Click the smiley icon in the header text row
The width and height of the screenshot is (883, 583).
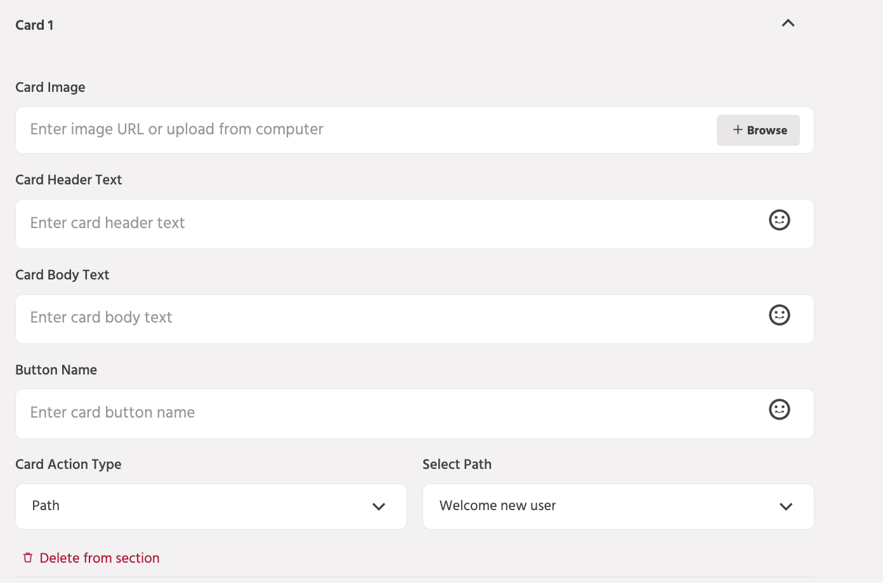point(779,220)
